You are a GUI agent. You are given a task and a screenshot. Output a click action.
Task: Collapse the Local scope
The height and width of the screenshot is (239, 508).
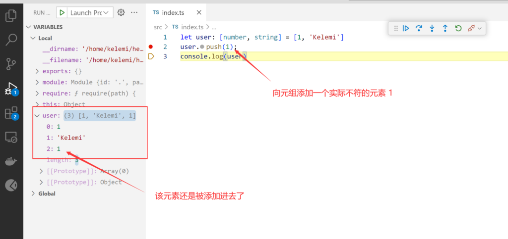coord(33,38)
